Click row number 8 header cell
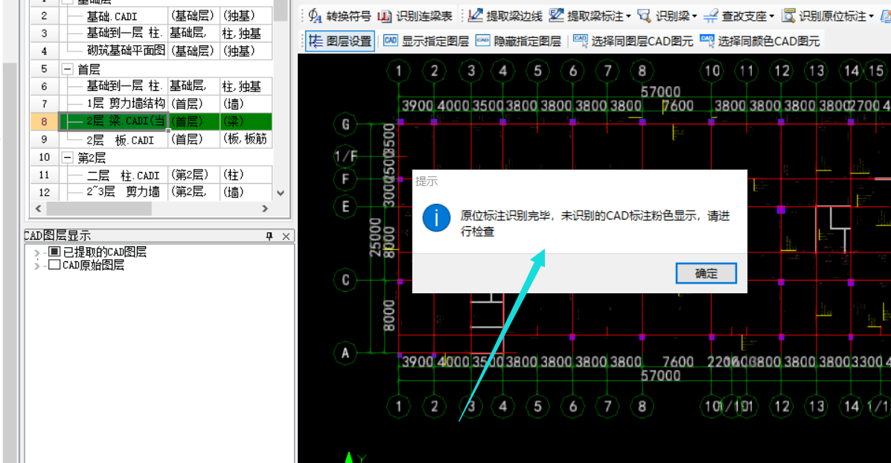Image resolution: width=891 pixels, height=463 pixels. (x=45, y=121)
